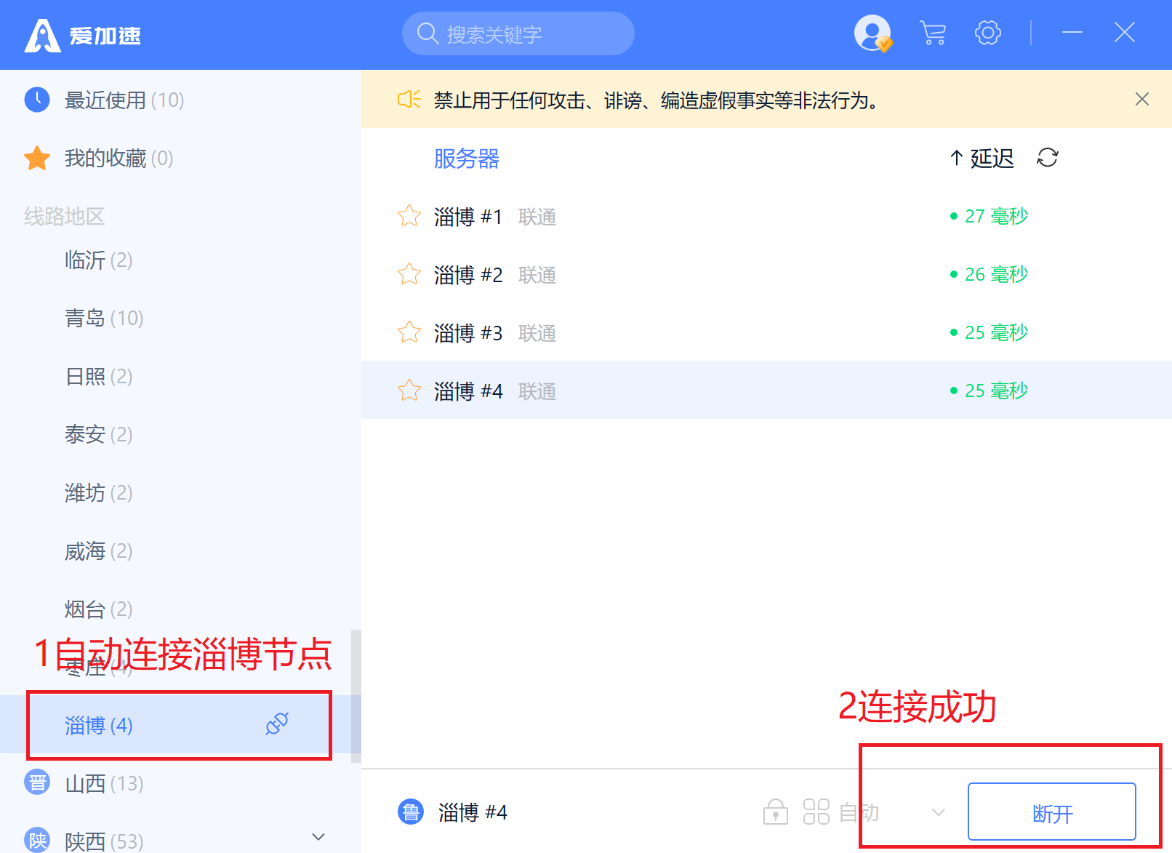Image resolution: width=1172 pixels, height=853 pixels.
Task: Click the search magnifier icon
Action: click(x=428, y=33)
